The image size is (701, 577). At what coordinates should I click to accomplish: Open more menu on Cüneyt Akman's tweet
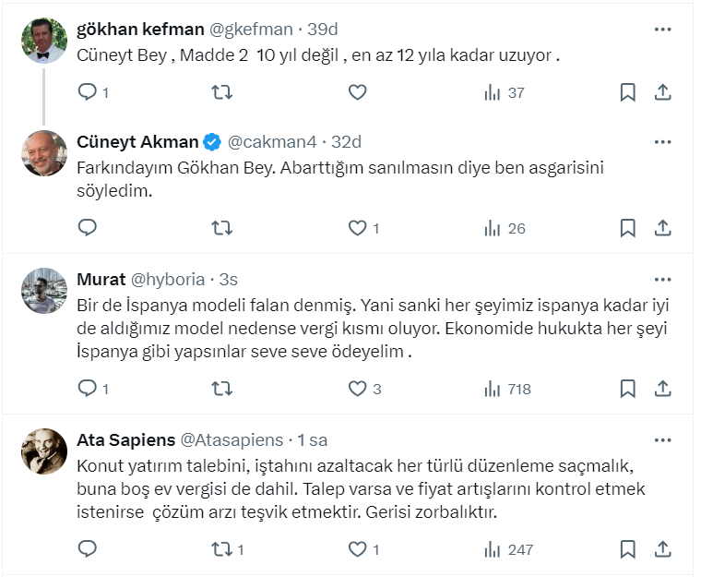[662, 142]
